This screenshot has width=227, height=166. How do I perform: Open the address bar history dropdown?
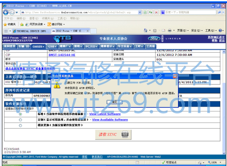pyautogui.click(x=140, y=12)
